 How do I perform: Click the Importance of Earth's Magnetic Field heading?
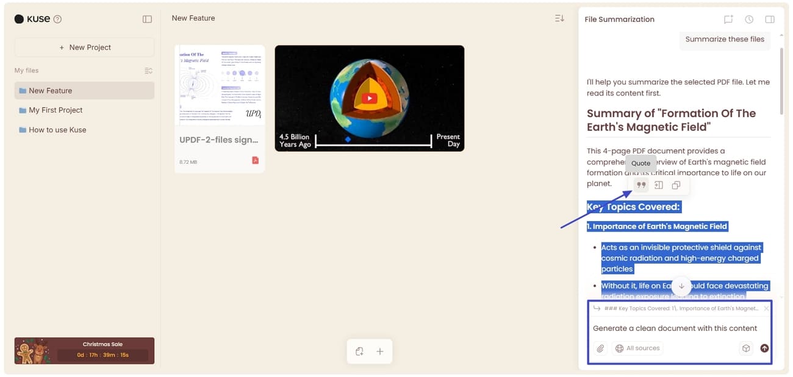[x=657, y=227]
